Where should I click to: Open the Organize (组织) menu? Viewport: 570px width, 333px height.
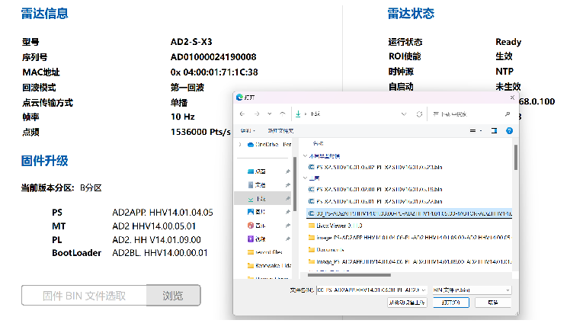point(248,131)
